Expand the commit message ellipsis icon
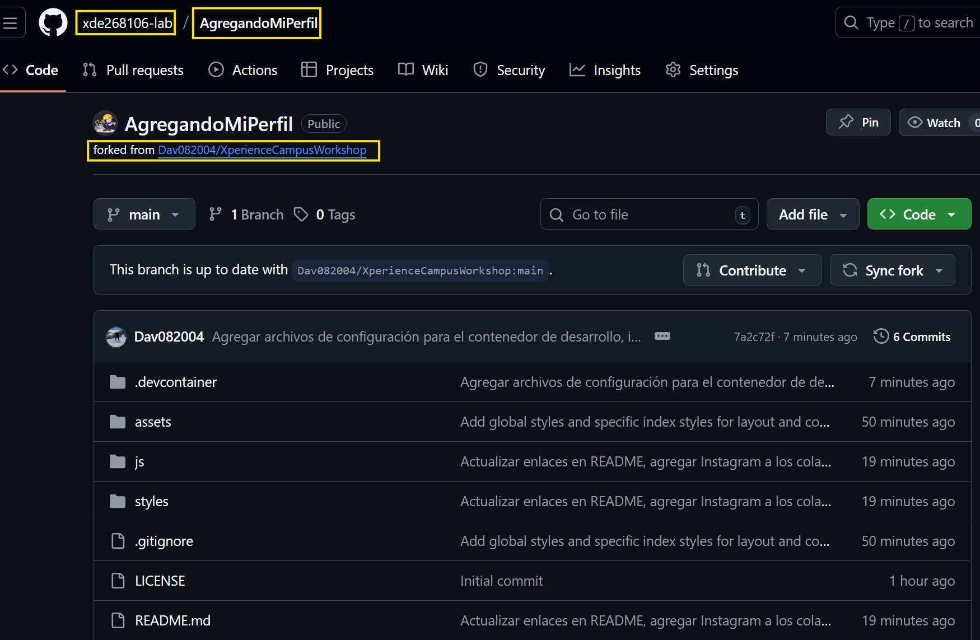The image size is (980, 640). click(662, 336)
